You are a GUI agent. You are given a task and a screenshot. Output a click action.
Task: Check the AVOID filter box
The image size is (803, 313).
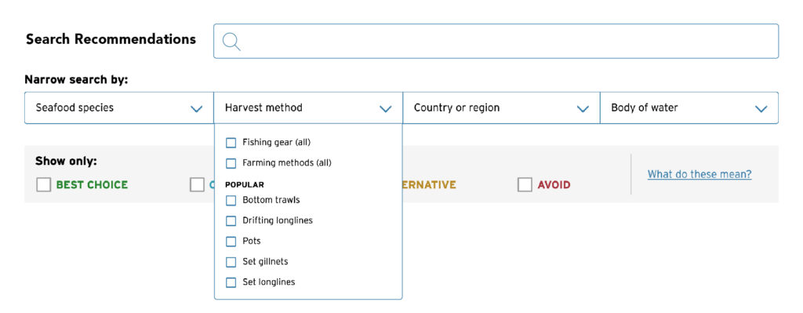coord(525,185)
